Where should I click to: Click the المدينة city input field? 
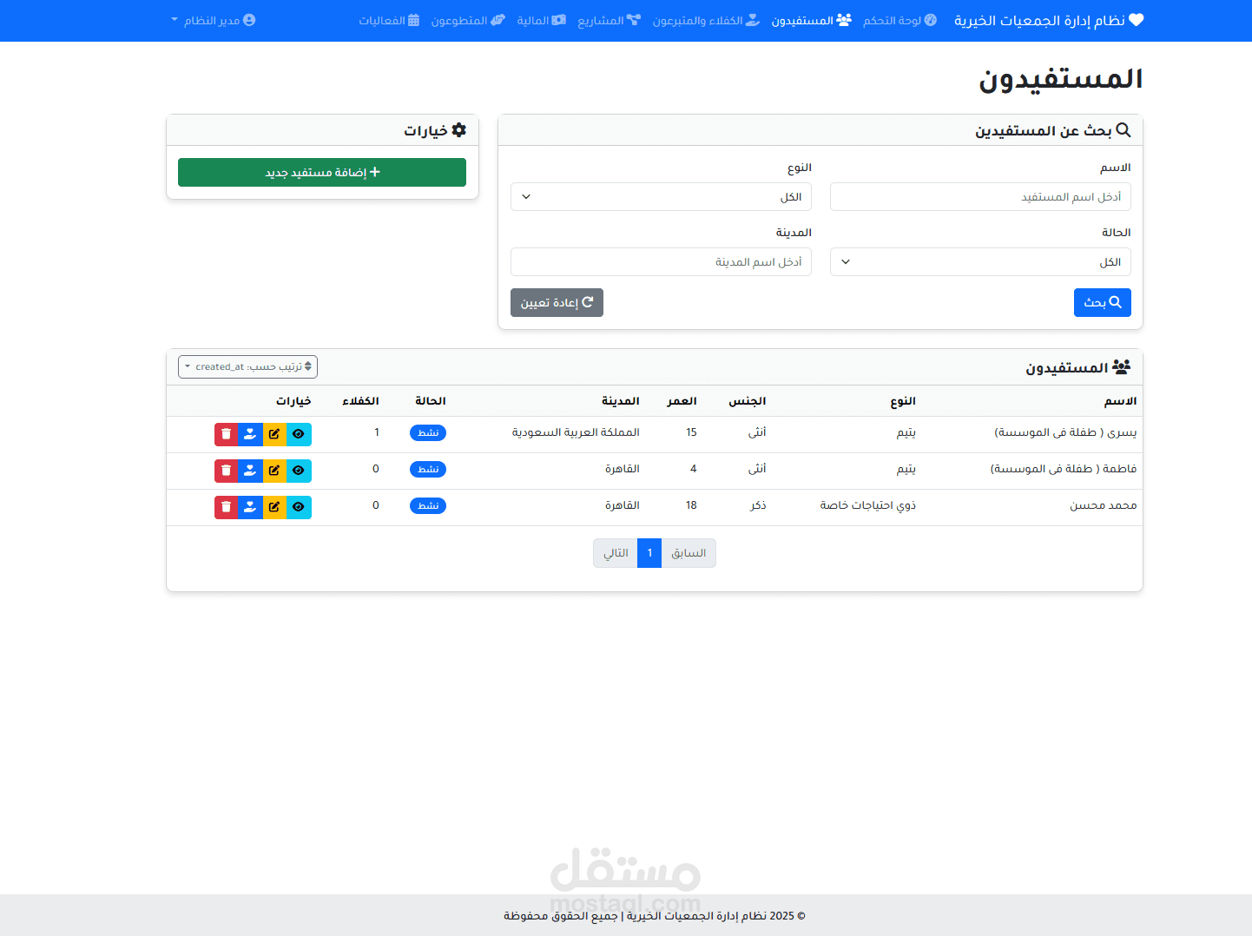click(661, 262)
